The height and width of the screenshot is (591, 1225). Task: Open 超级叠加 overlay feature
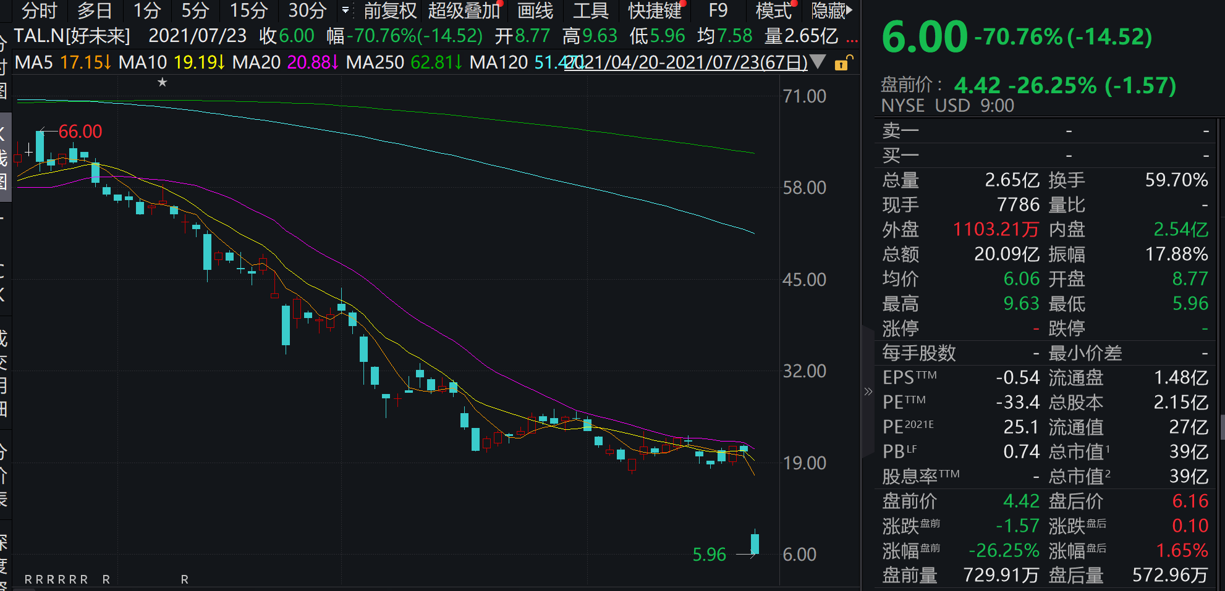pyautogui.click(x=464, y=10)
